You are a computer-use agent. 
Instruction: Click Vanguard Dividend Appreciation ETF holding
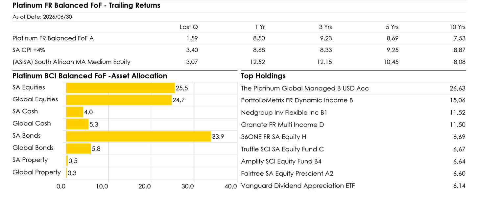click(x=353, y=186)
